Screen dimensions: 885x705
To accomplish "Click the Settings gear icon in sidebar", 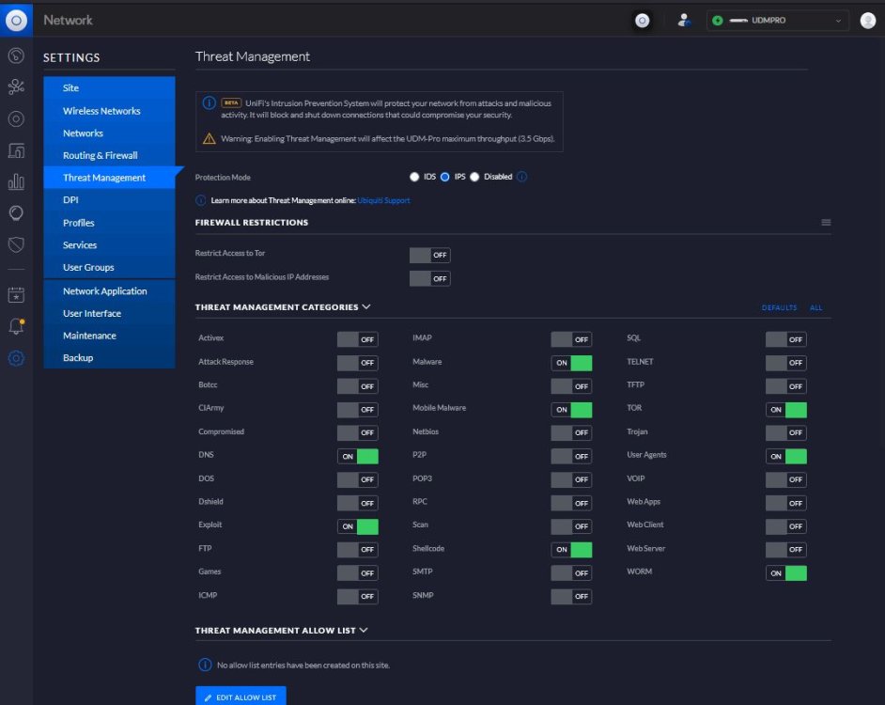I will [x=16, y=357].
